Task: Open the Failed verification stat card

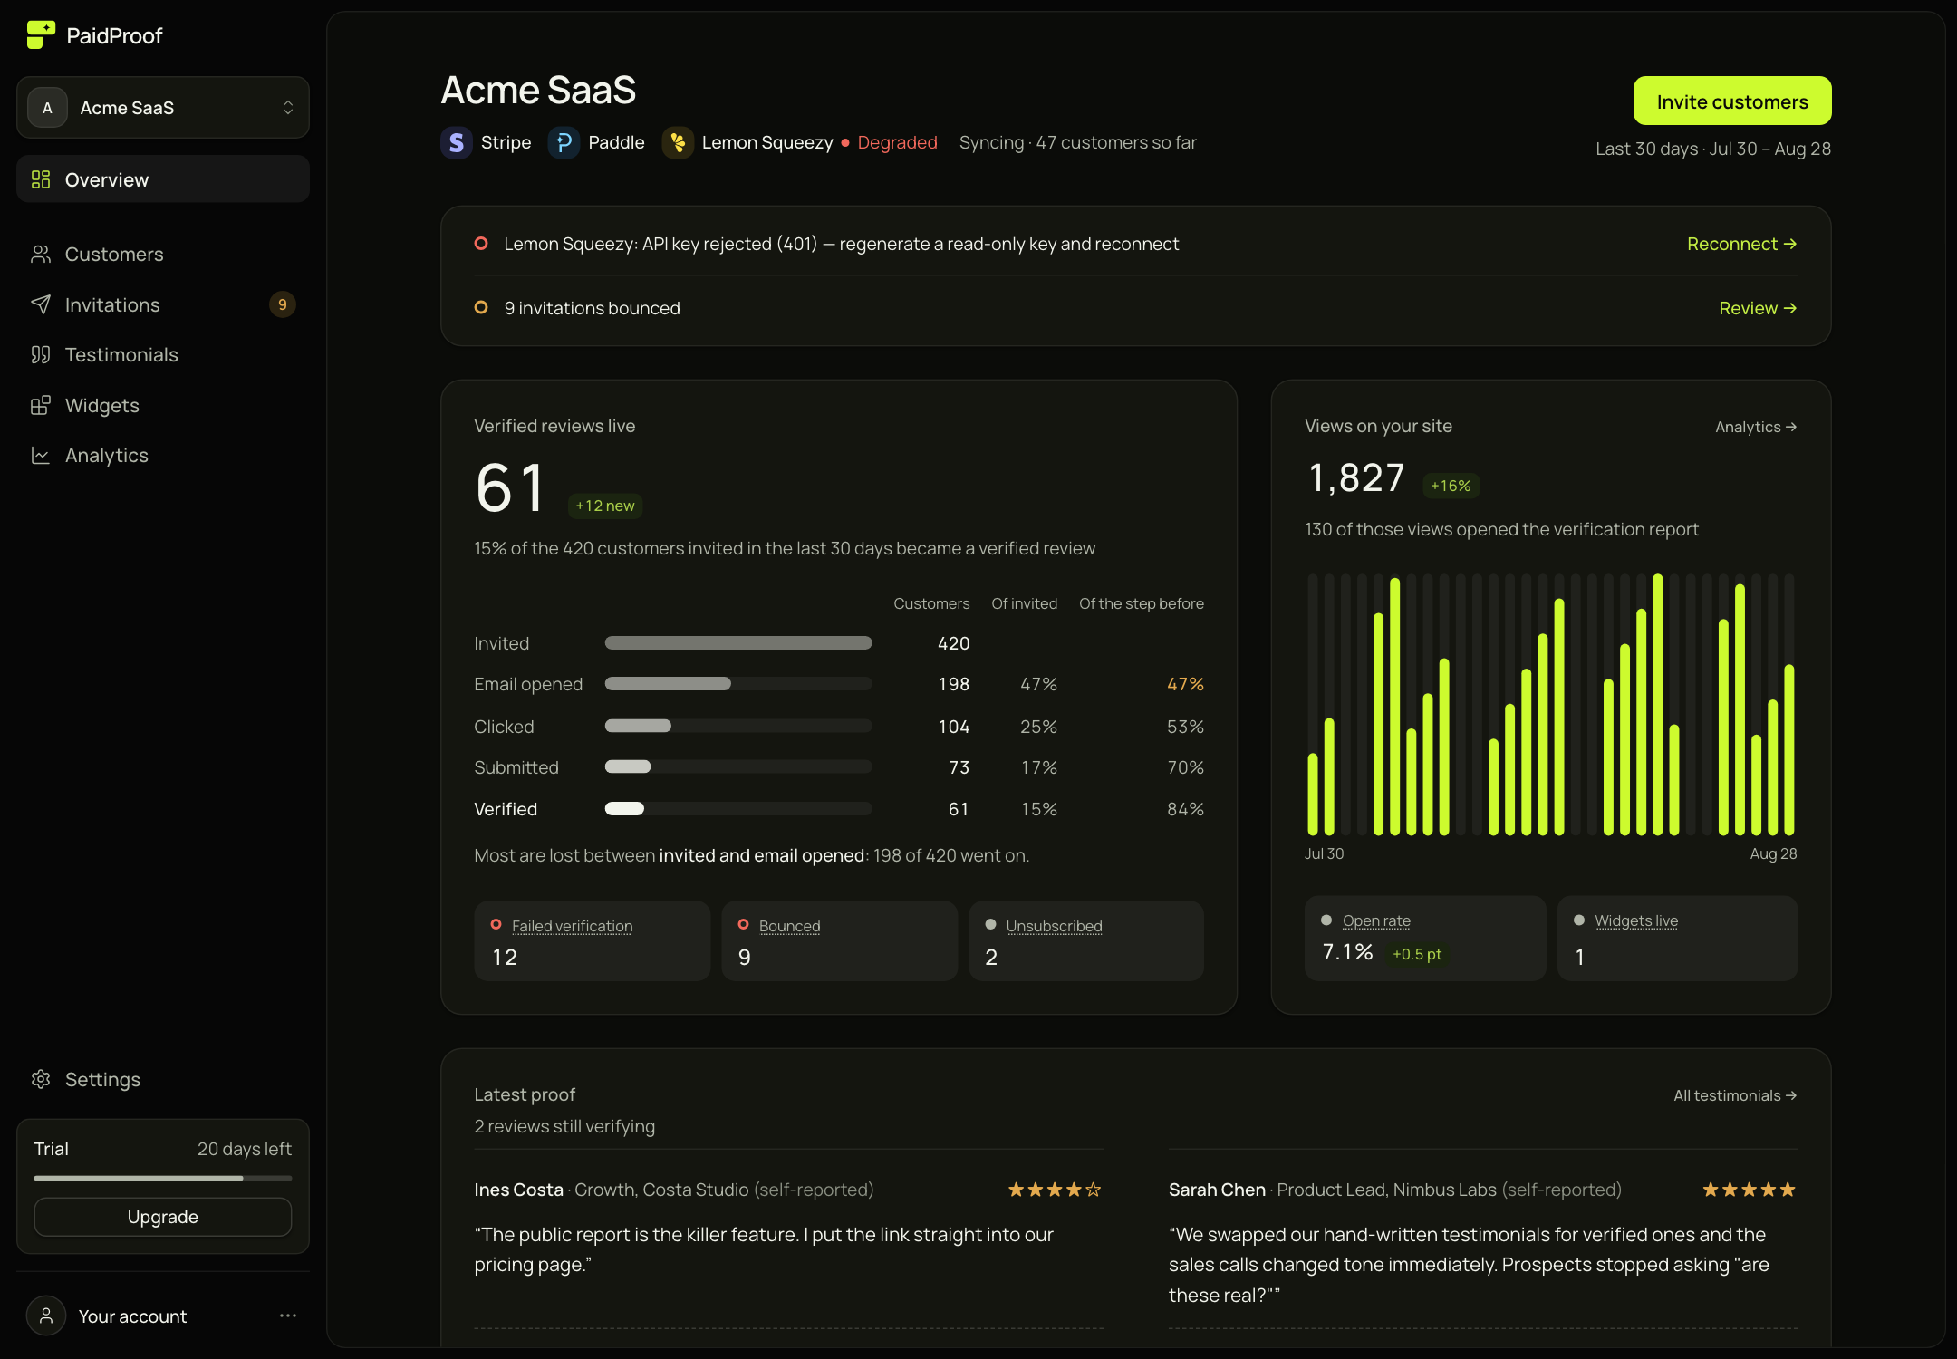Action: [593, 941]
